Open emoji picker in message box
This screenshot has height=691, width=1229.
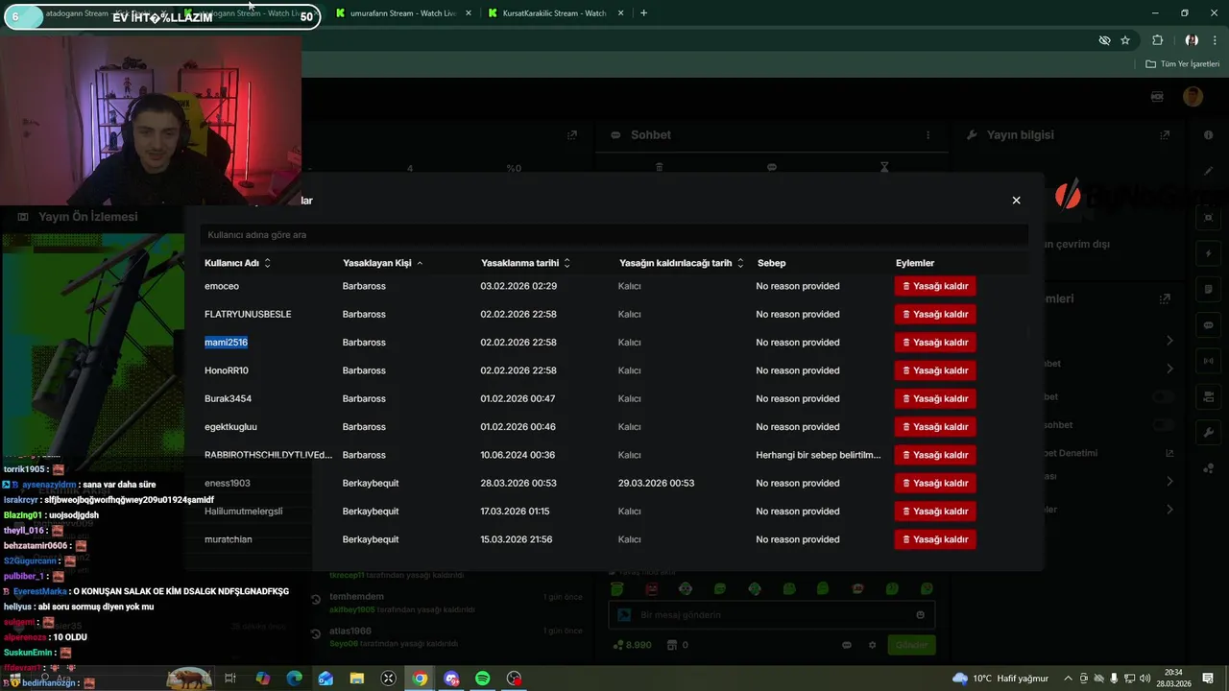(921, 615)
